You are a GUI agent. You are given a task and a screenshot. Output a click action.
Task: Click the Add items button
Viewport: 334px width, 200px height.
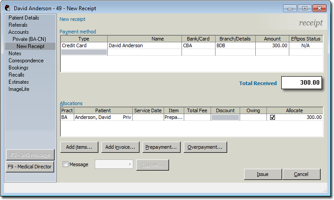pos(79,147)
